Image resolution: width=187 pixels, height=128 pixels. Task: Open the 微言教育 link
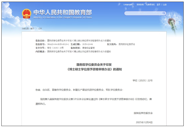140,5
